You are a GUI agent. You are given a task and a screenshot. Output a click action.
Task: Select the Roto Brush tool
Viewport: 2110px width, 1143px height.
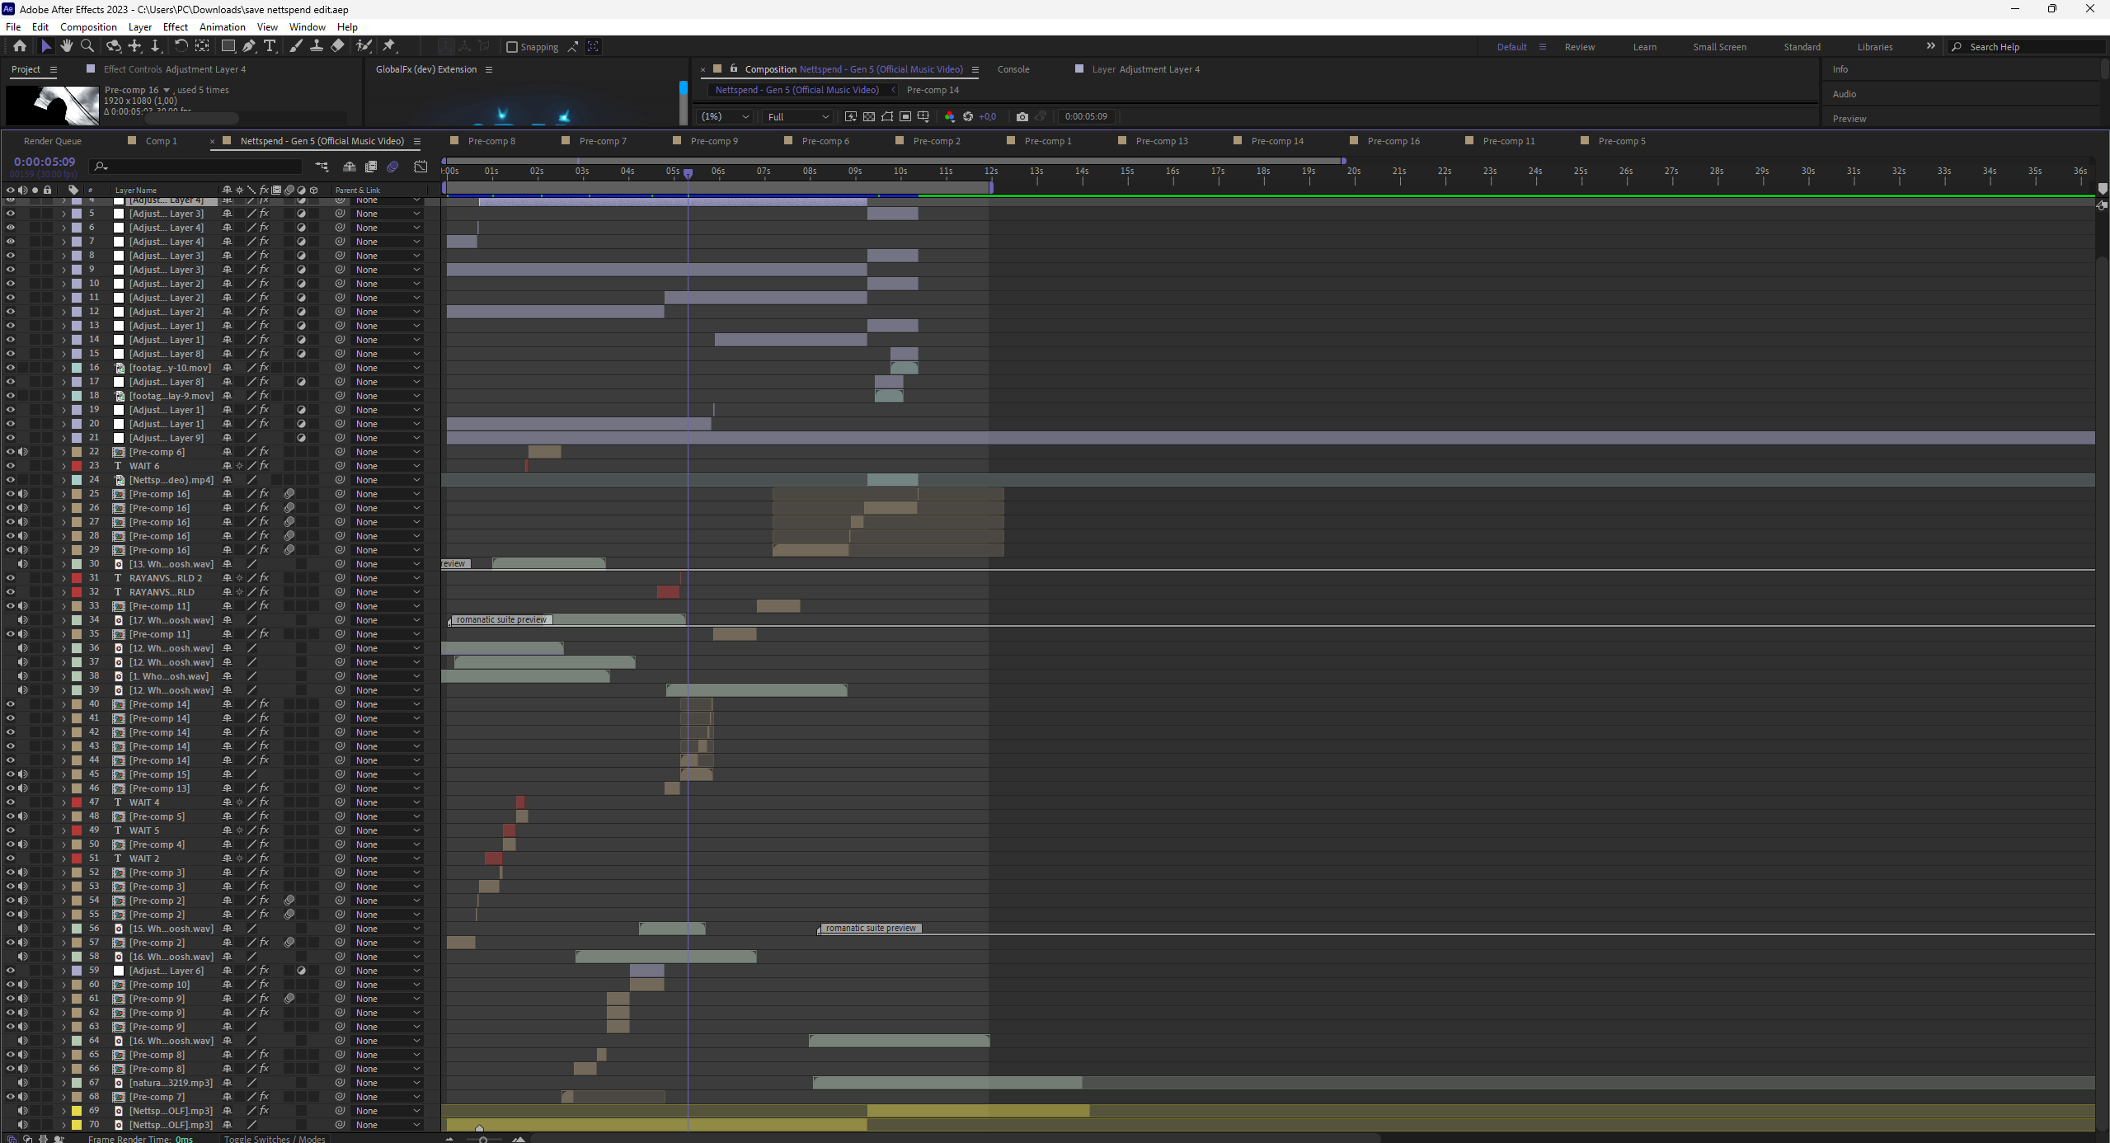pos(364,46)
